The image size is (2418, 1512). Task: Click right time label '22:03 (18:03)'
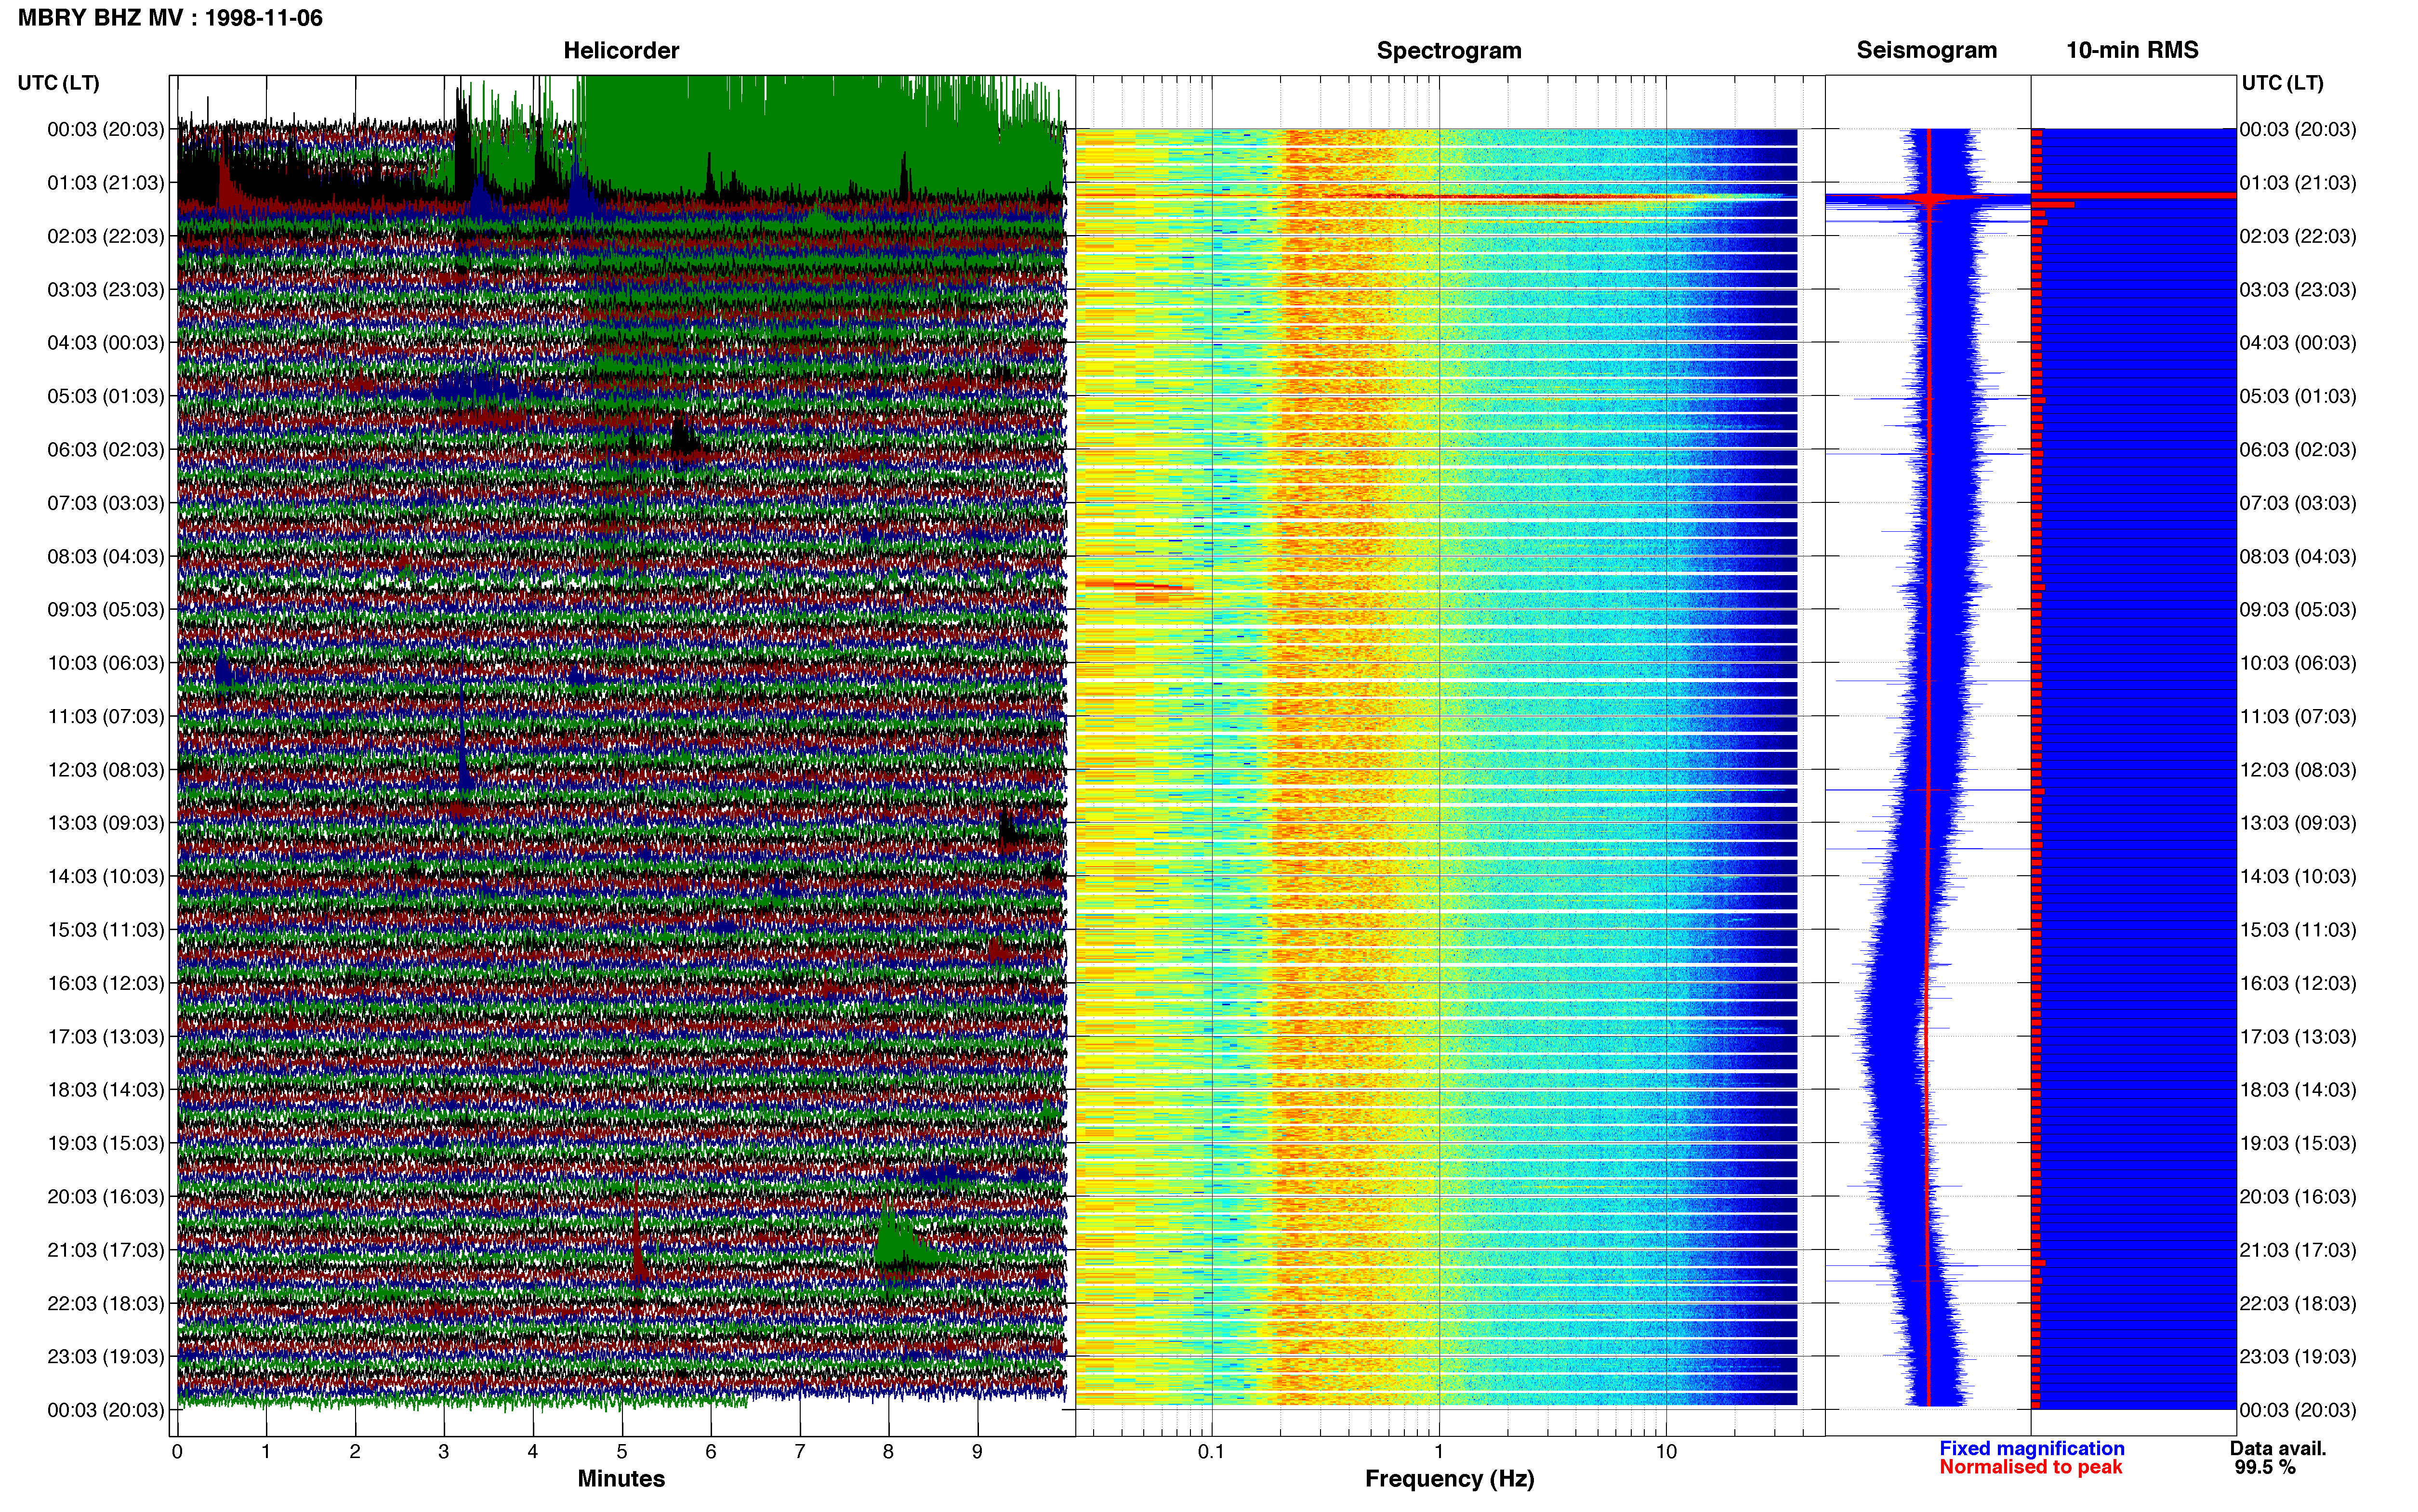2298,1304
